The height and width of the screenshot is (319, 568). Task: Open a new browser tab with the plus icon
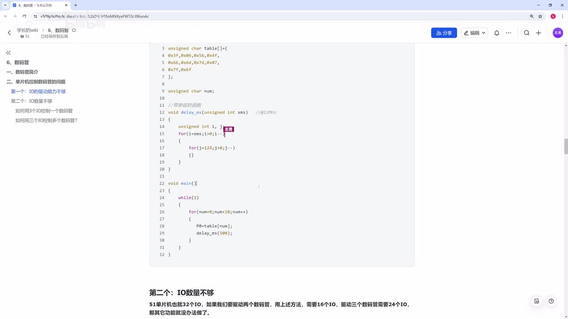pos(75,5)
